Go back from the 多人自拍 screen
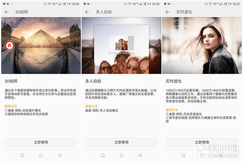 (87, 12)
